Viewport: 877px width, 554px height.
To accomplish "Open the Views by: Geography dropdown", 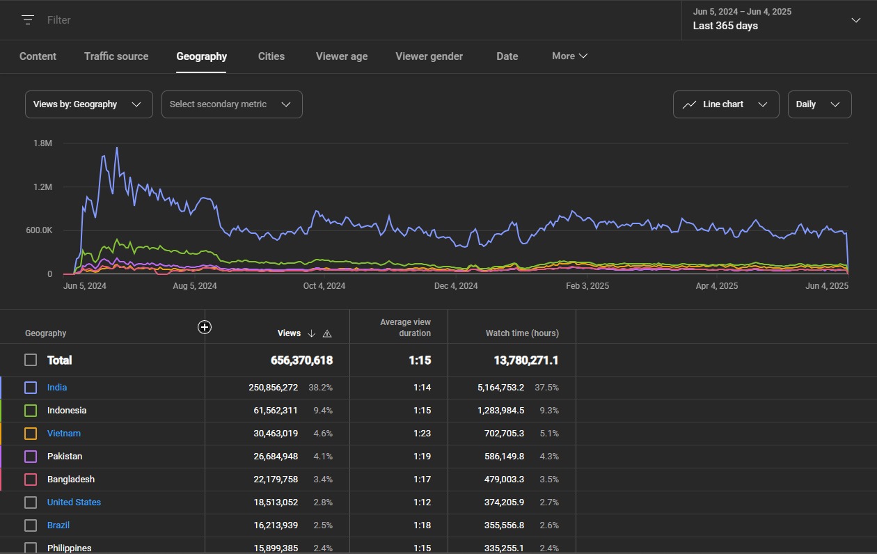I will 89,104.
